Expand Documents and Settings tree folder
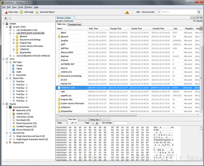 (14, 40)
